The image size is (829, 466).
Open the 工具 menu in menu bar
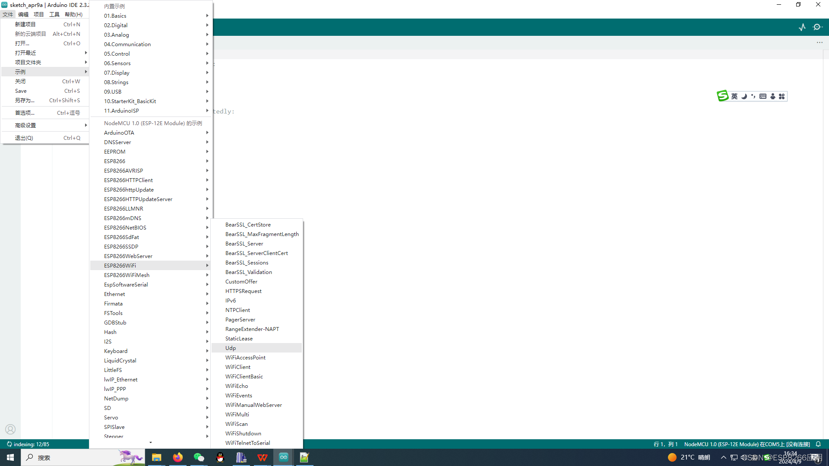54,14
